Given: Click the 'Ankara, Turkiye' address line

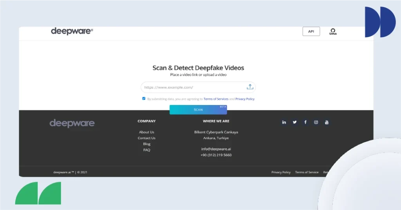Looking at the screenshot, I should pyautogui.click(x=216, y=138).
